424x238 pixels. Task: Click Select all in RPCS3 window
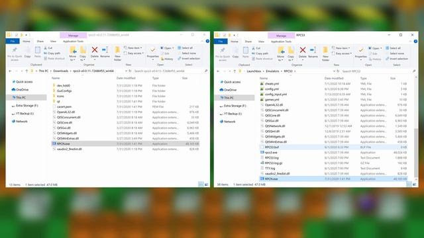click(x=394, y=48)
